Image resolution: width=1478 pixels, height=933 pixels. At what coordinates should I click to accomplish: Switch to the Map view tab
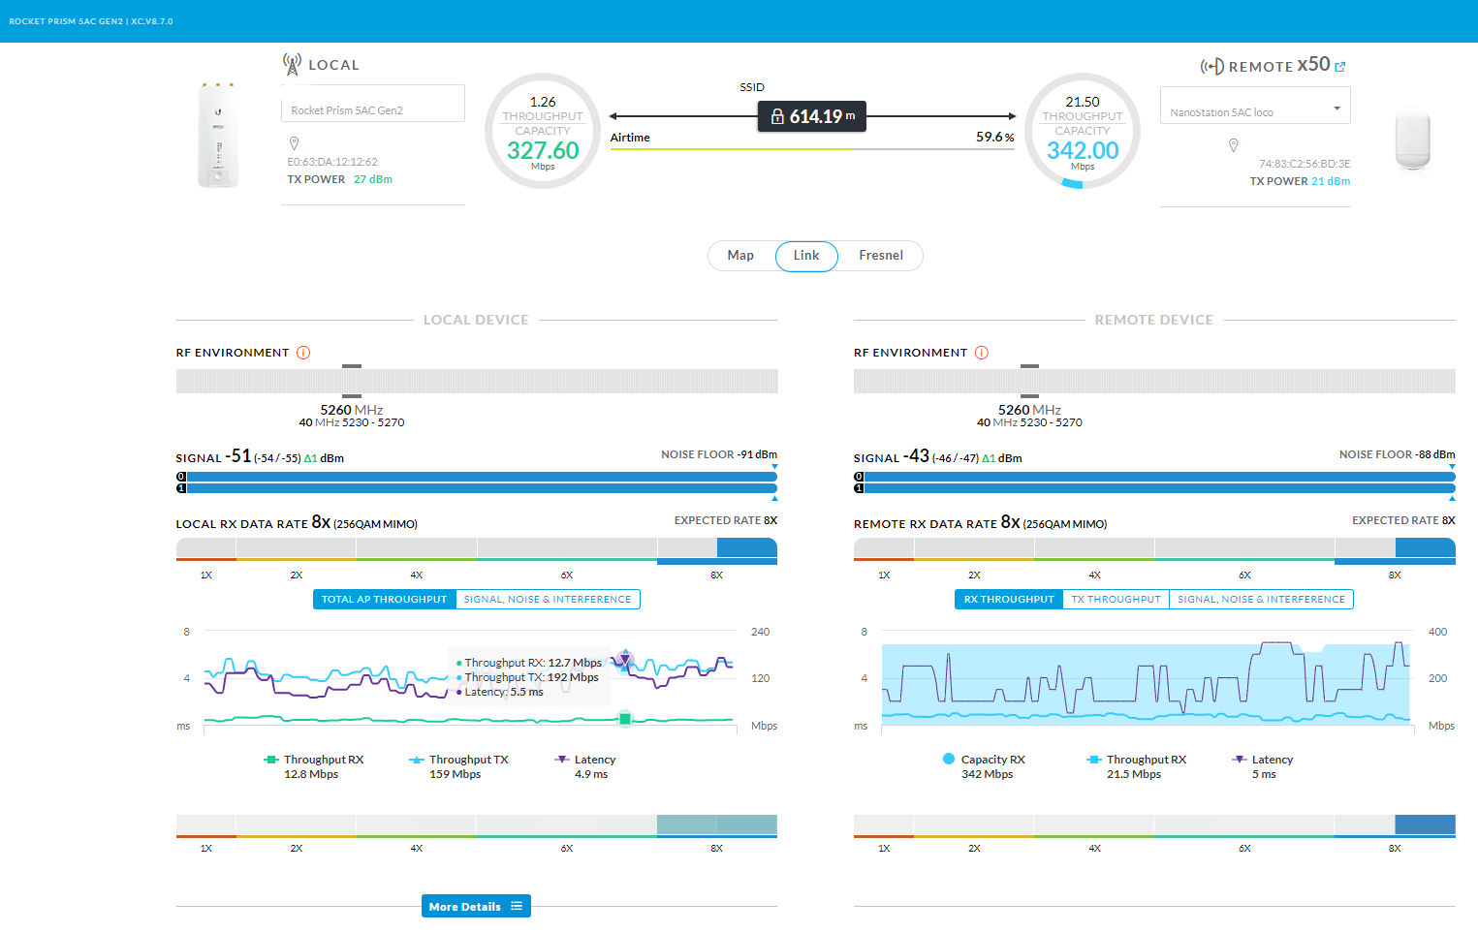740,256
